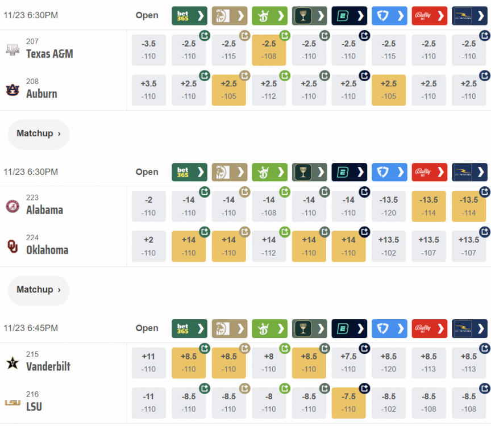Click ESPN Bet logo above Alabama game

tap(343, 172)
